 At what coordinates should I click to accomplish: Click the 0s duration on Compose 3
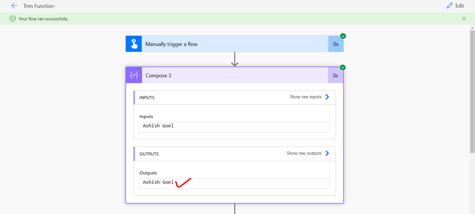pyautogui.click(x=335, y=76)
